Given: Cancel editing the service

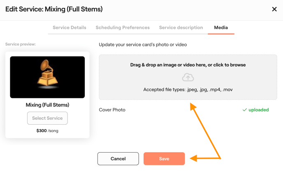Looking at the screenshot, I should tap(118, 159).
